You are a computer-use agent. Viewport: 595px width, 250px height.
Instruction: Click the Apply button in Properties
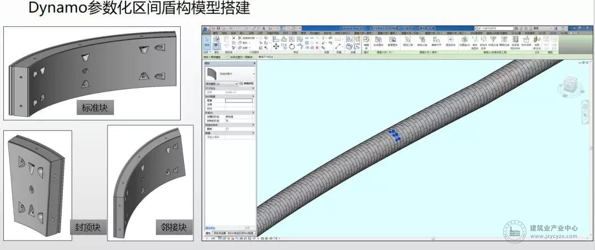pos(247,227)
